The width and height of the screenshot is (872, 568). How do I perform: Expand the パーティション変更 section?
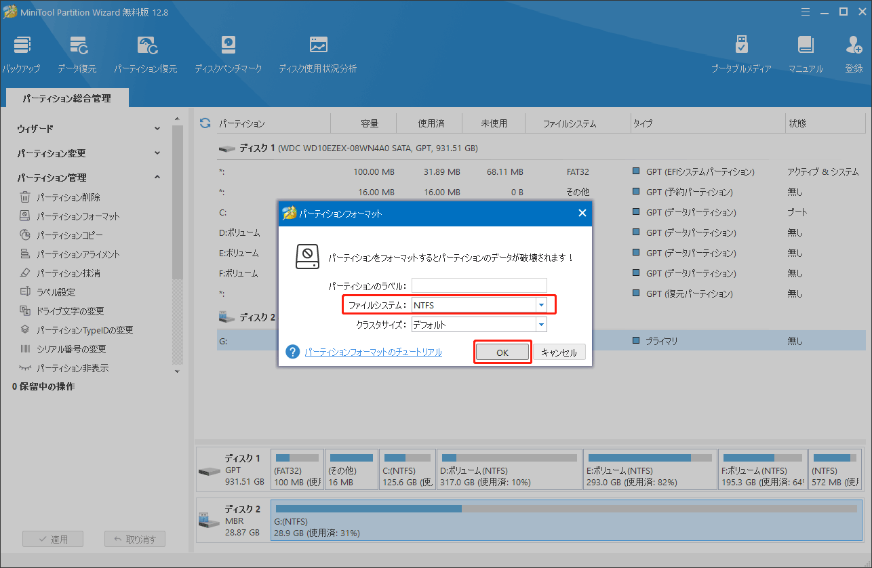coord(157,153)
